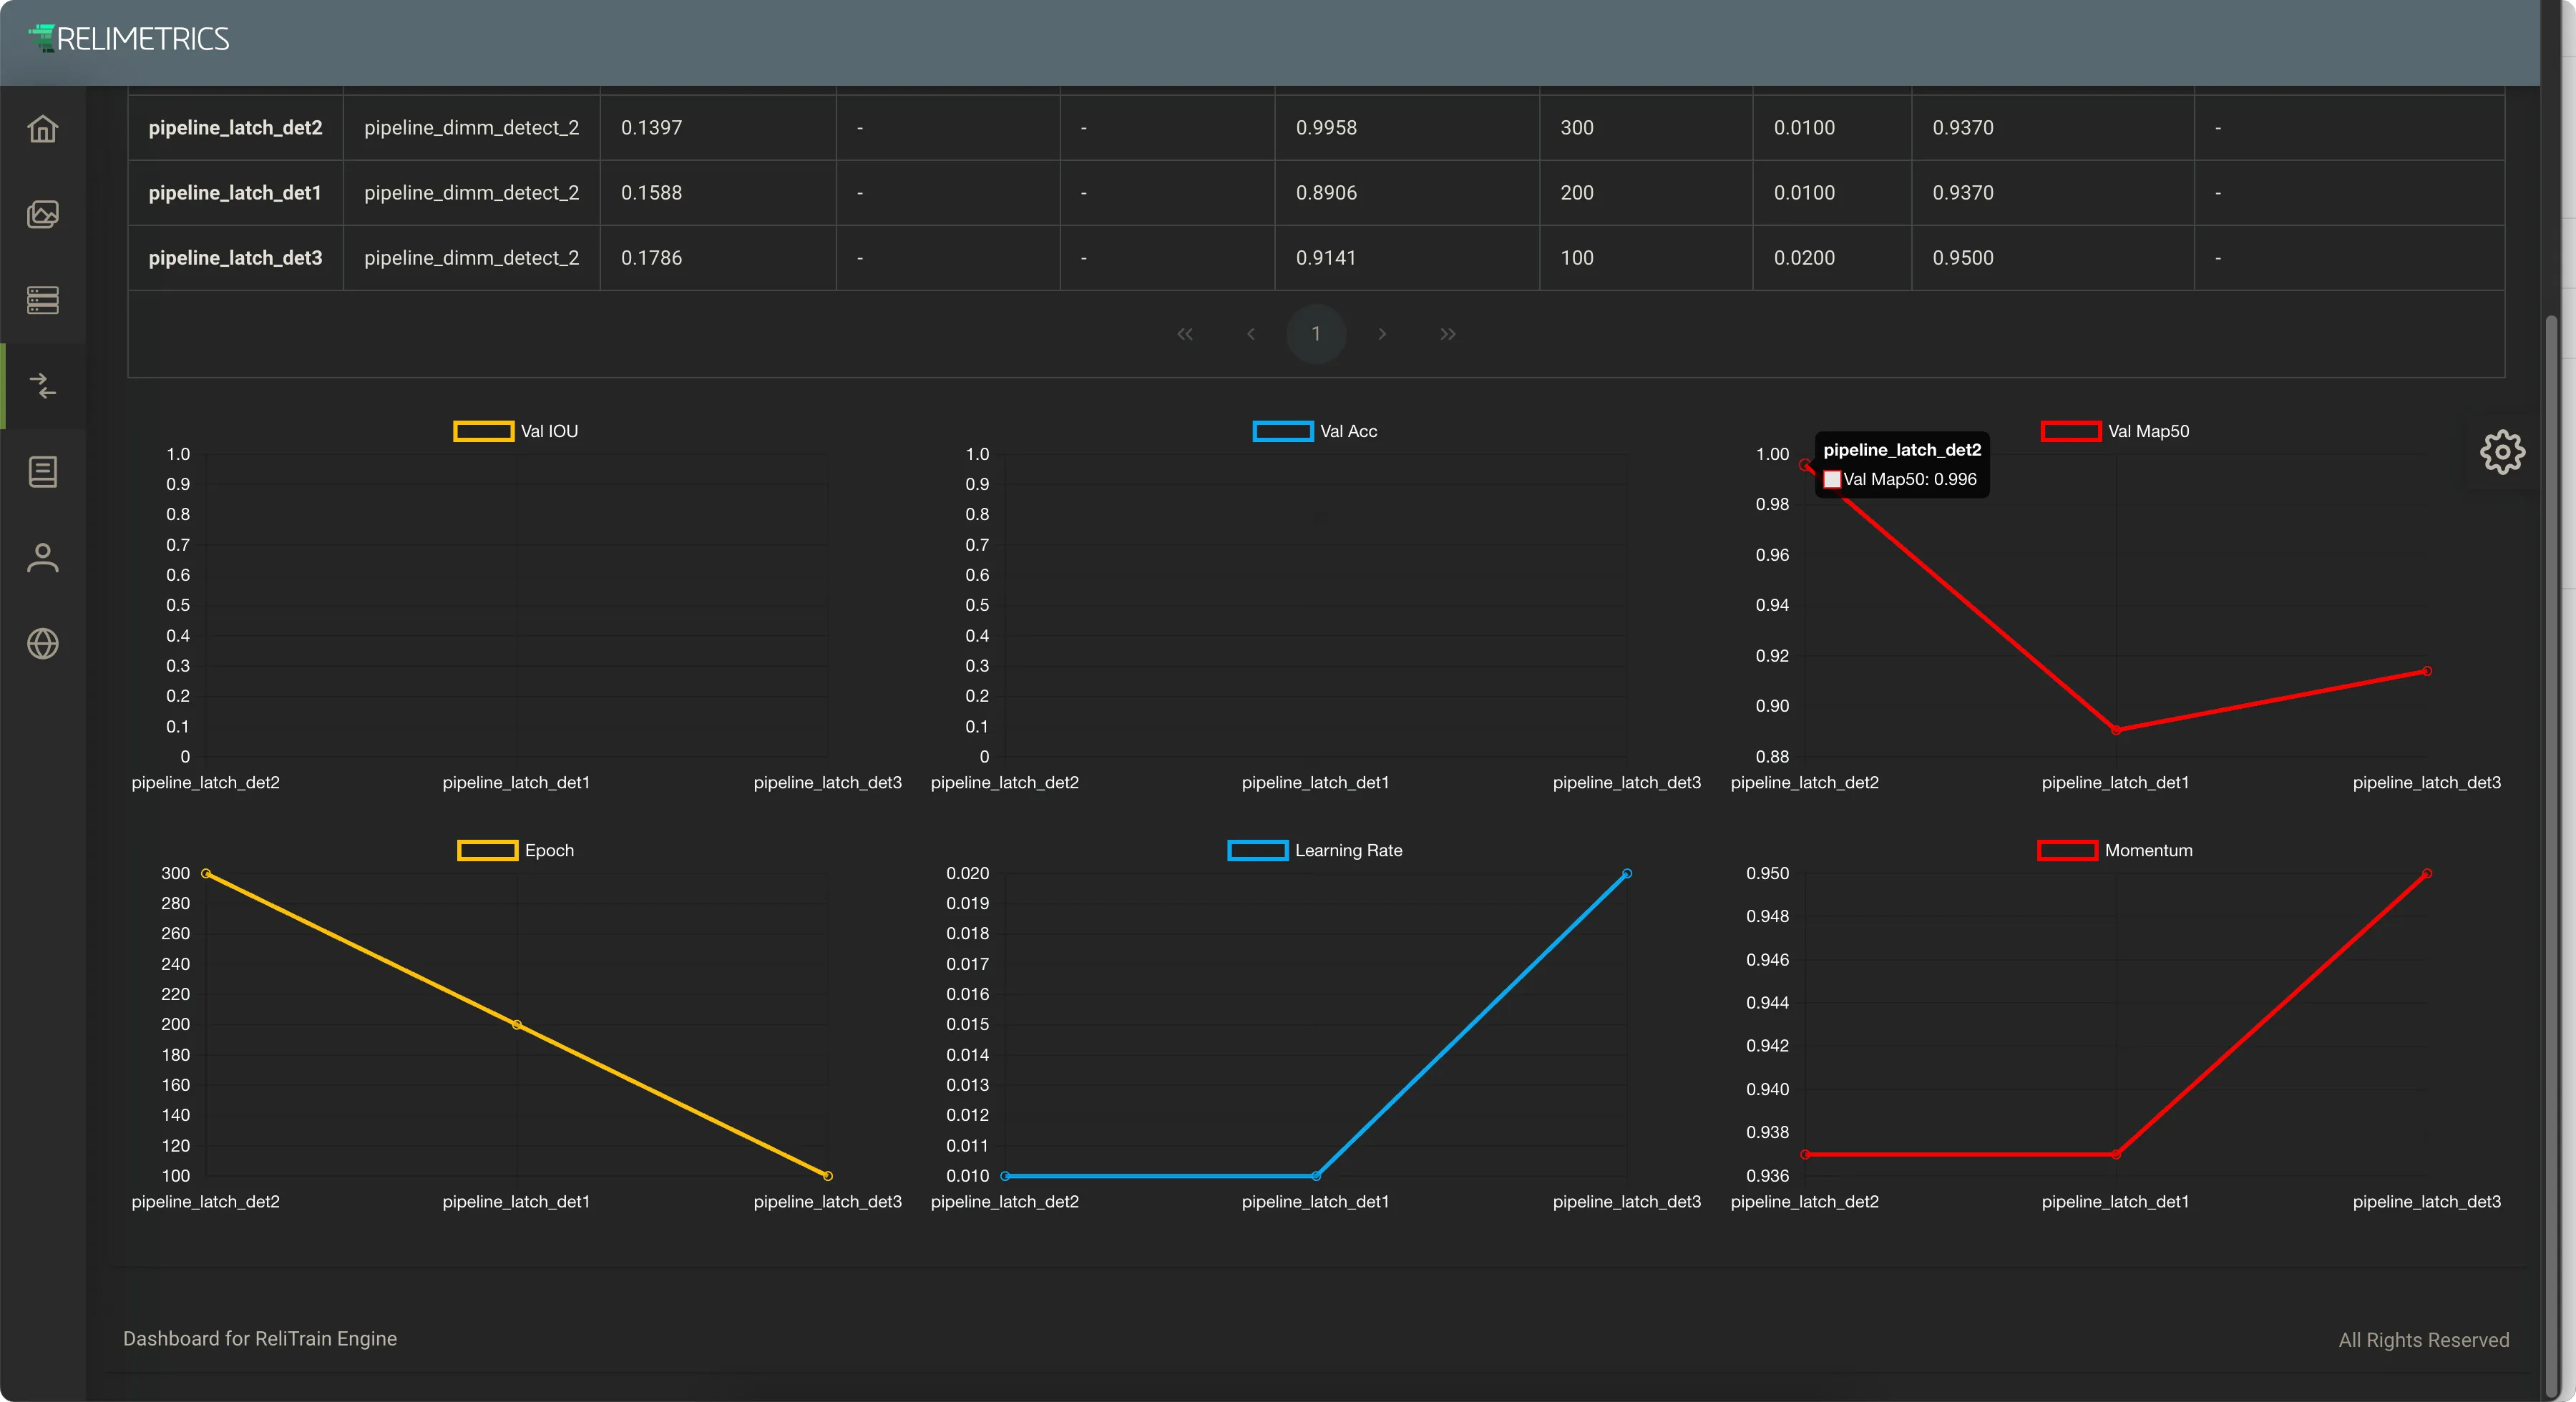The image size is (2576, 1402).
Task: Click Epoch chart point at 200
Action: [517, 1025]
